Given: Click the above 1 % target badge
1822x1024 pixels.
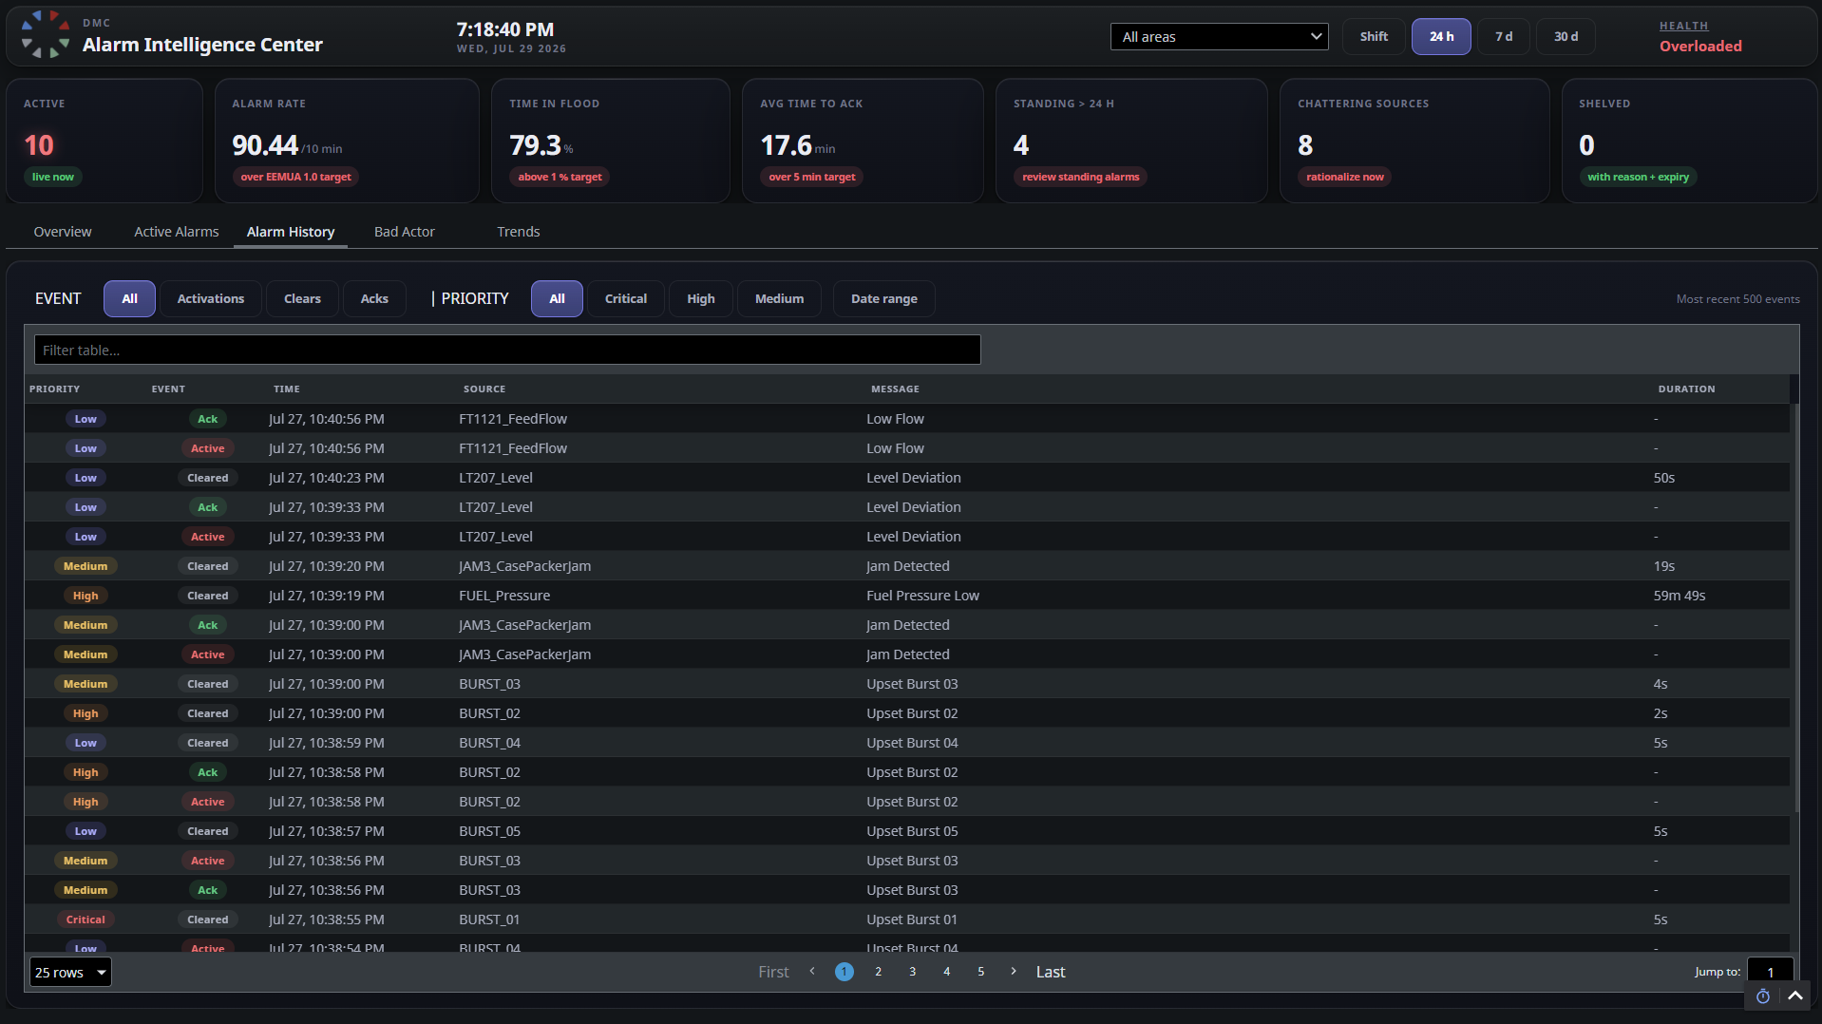Looking at the screenshot, I should (x=560, y=177).
